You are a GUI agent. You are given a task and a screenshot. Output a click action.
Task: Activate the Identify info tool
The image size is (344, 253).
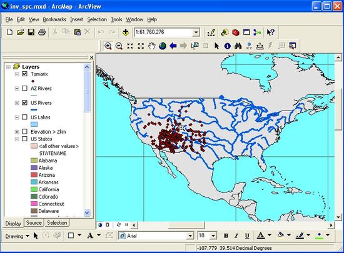point(227,46)
